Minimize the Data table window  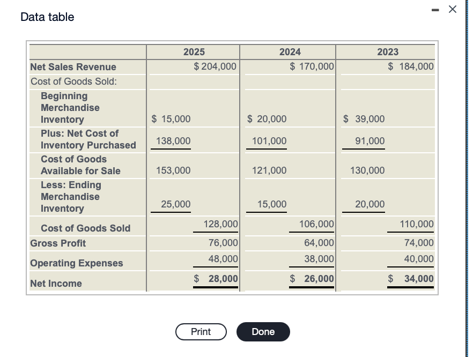coord(435,9)
